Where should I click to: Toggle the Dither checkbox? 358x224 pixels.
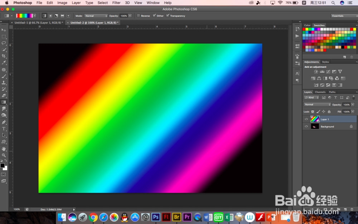tap(154, 16)
